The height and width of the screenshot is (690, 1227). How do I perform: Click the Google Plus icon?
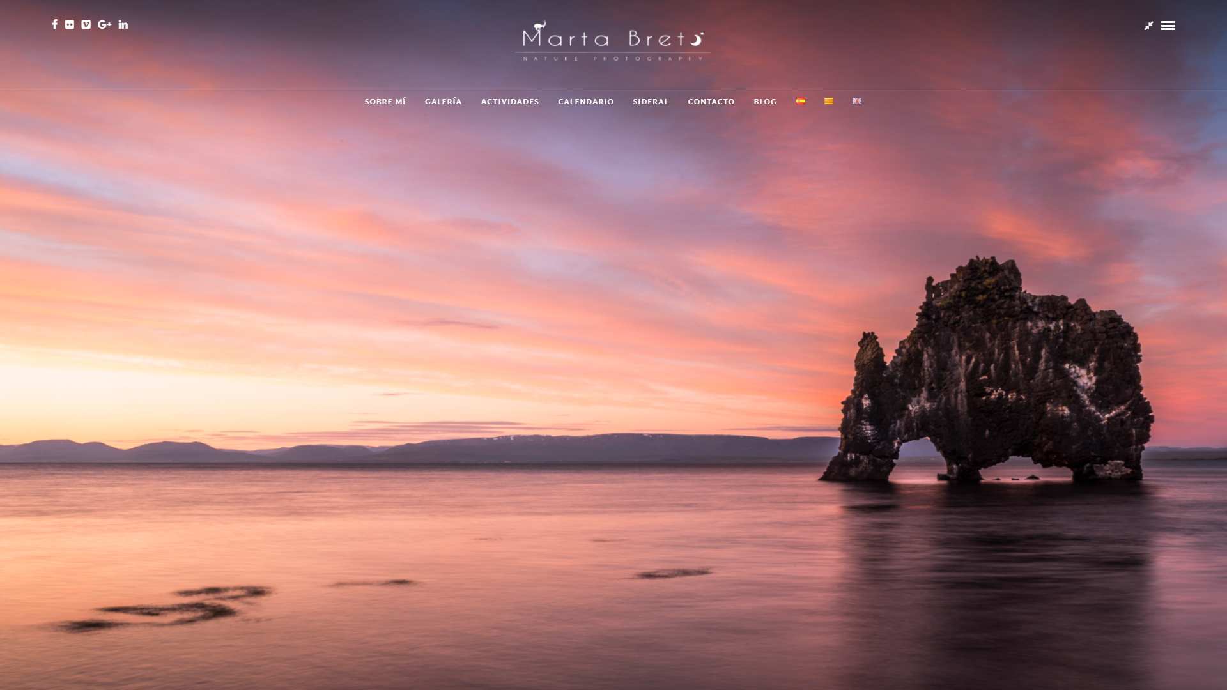104,24
